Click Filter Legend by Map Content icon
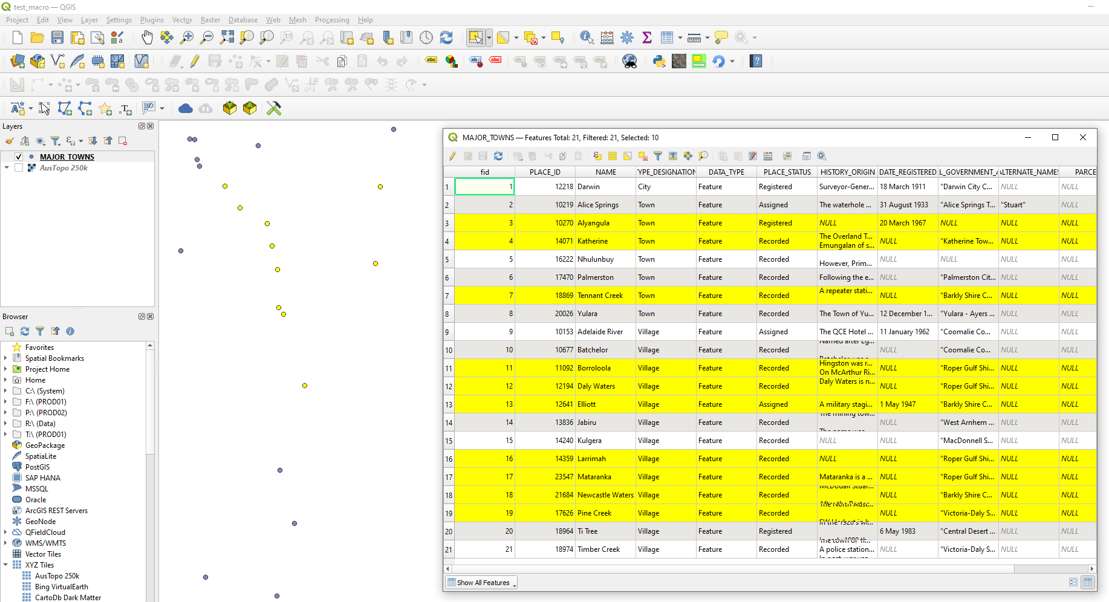Image resolution: width=1109 pixels, height=602 pixels. 55,141
